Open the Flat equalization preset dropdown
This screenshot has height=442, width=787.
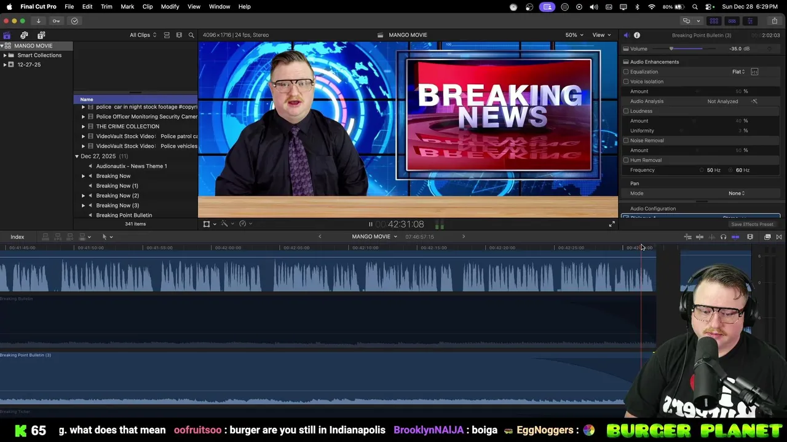click(738, 72)
